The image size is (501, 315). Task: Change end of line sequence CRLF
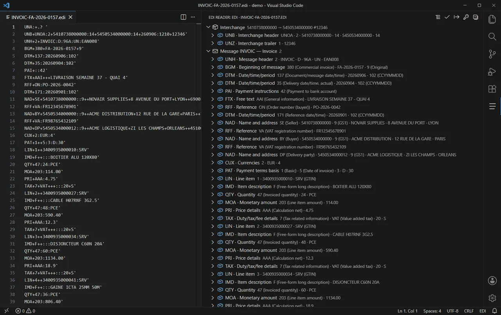pyautogui.click(x=469, y=311)
